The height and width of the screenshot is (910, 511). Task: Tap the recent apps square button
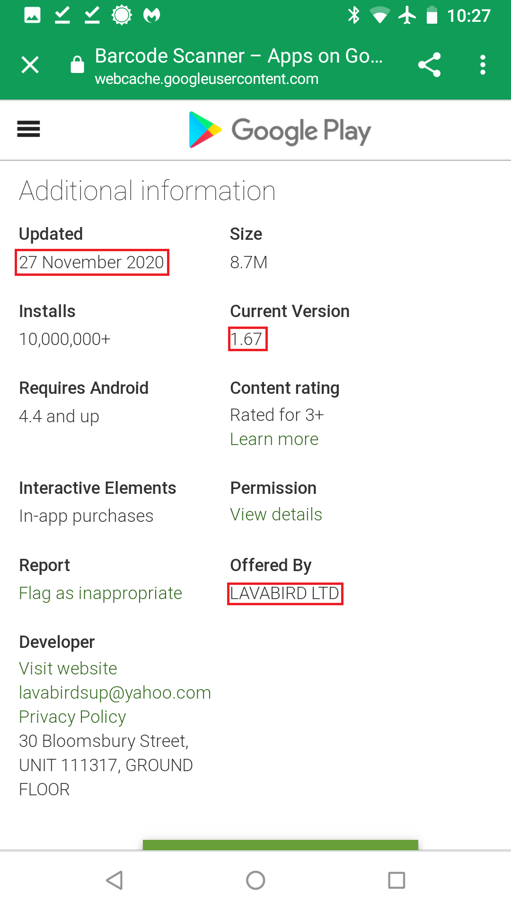[396, 881]
